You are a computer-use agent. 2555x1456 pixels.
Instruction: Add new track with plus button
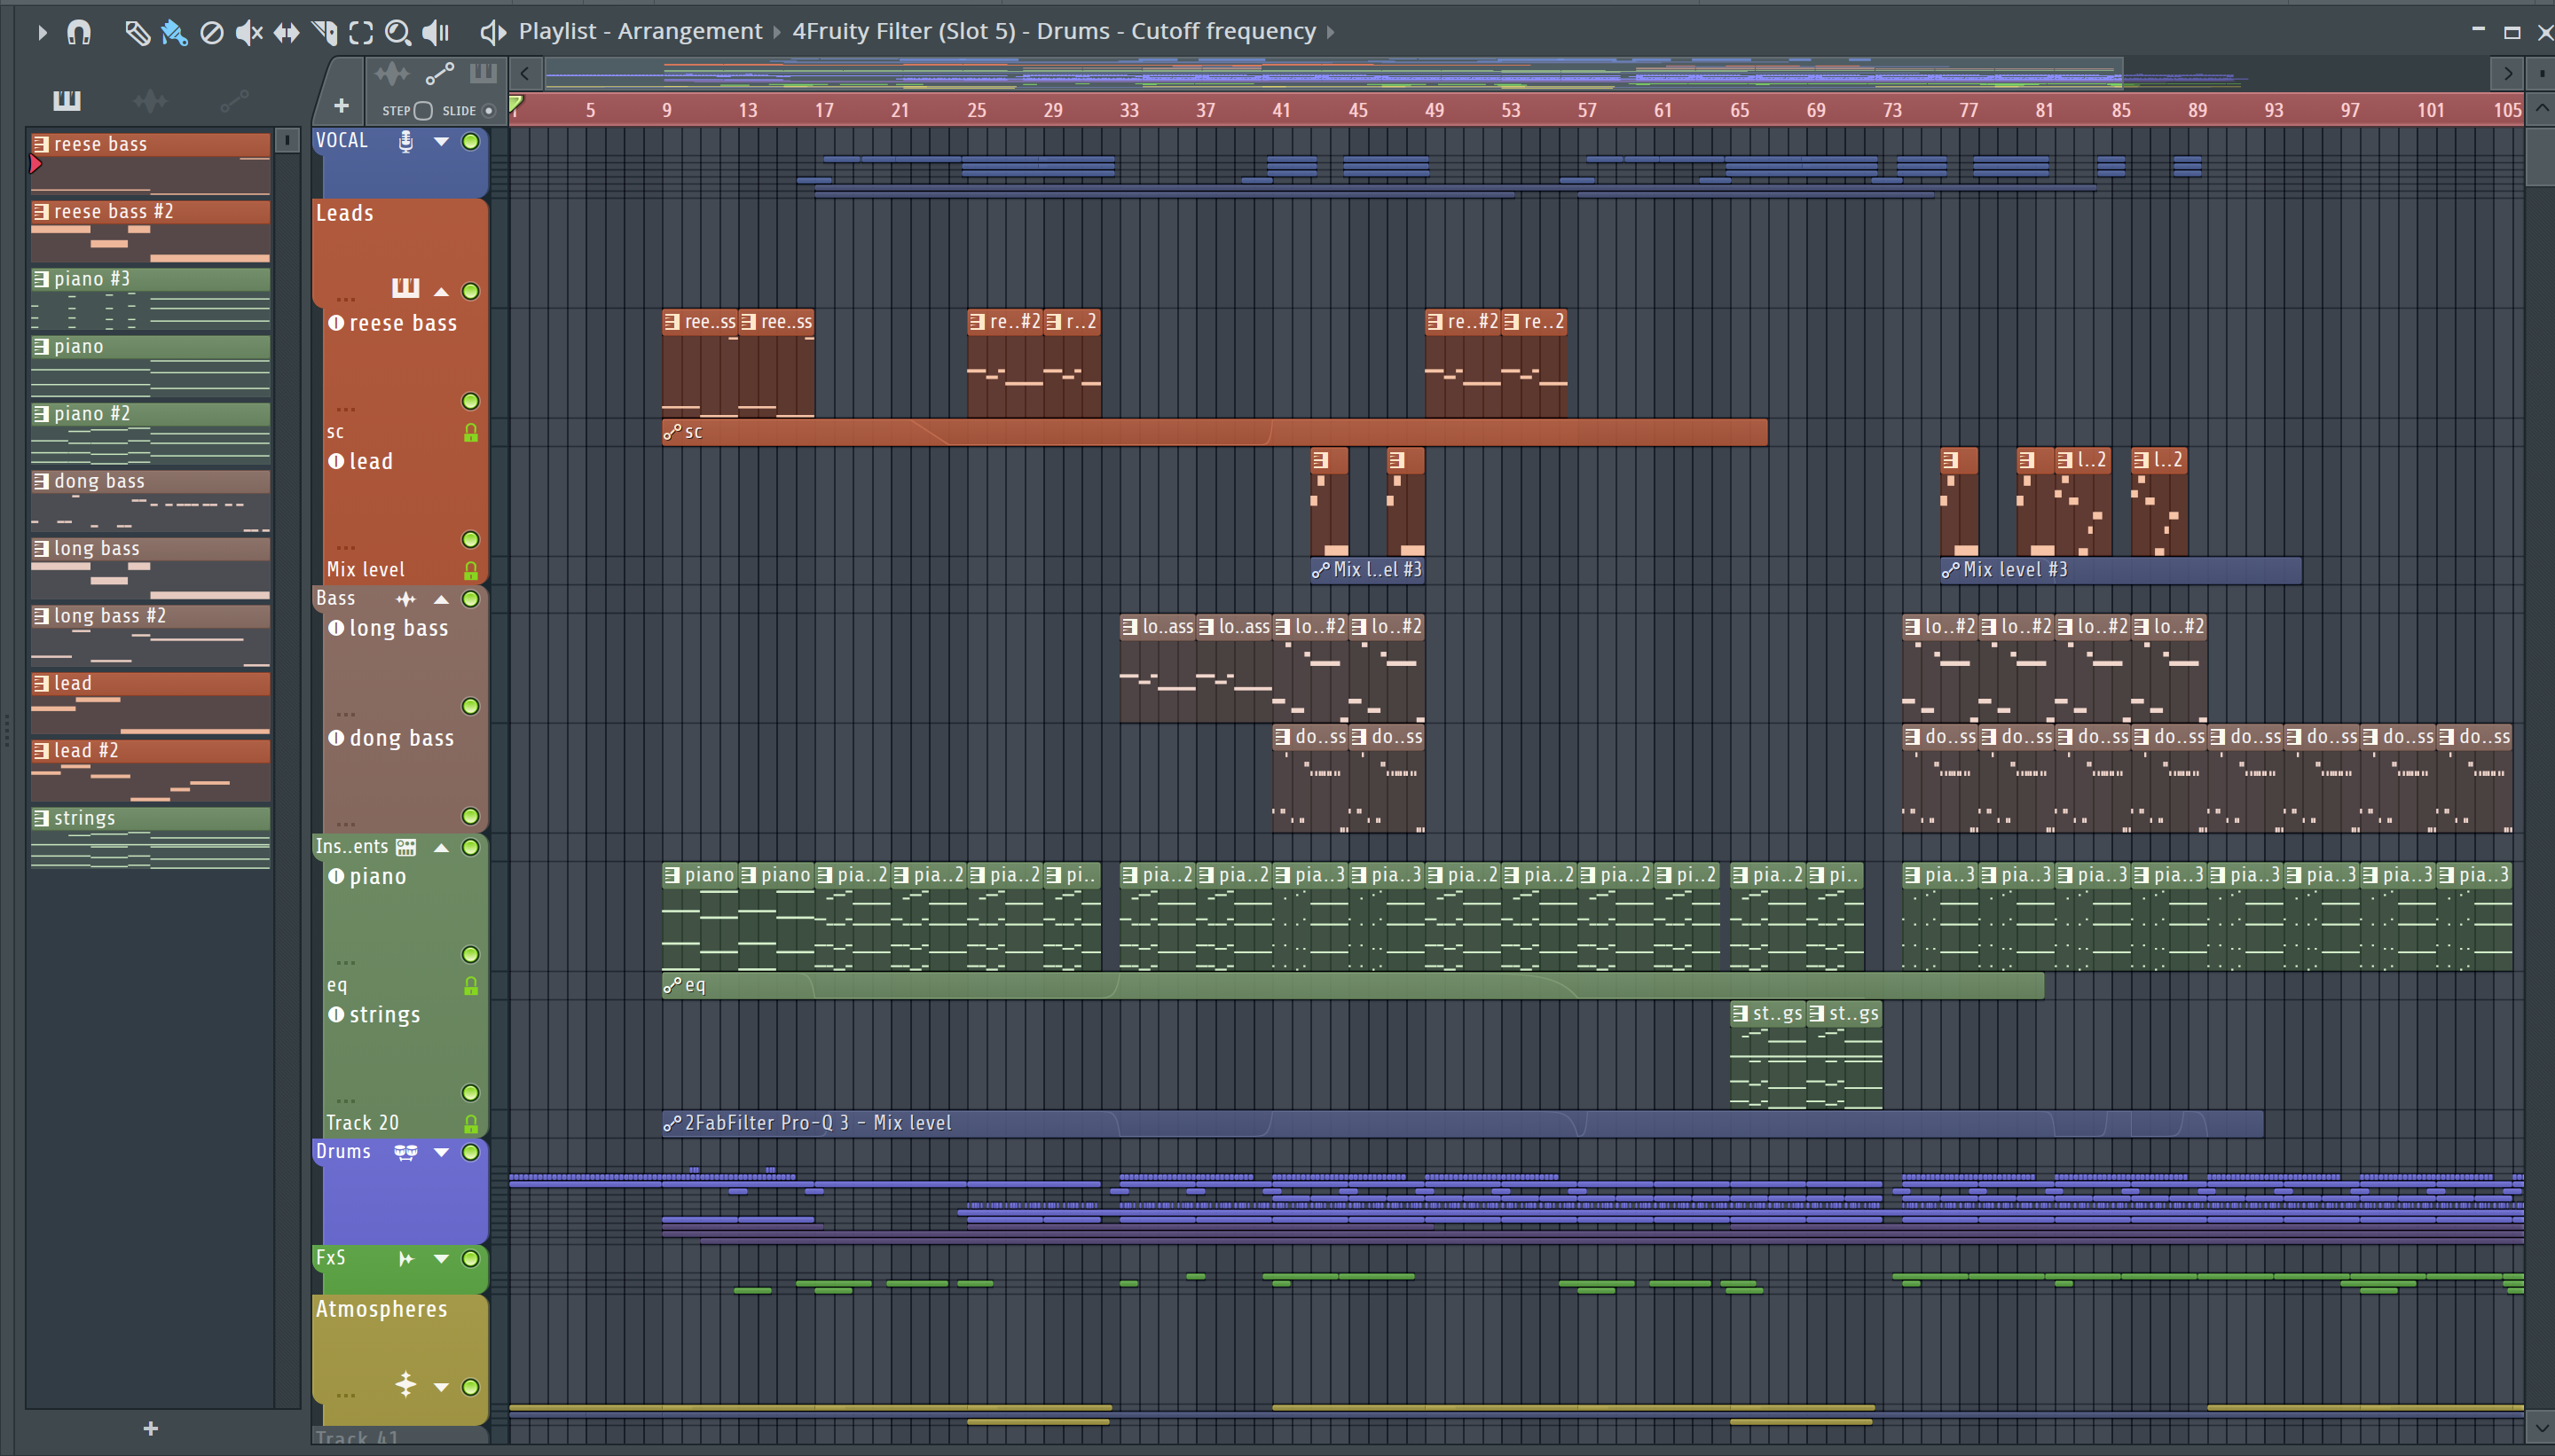[342, 105]
